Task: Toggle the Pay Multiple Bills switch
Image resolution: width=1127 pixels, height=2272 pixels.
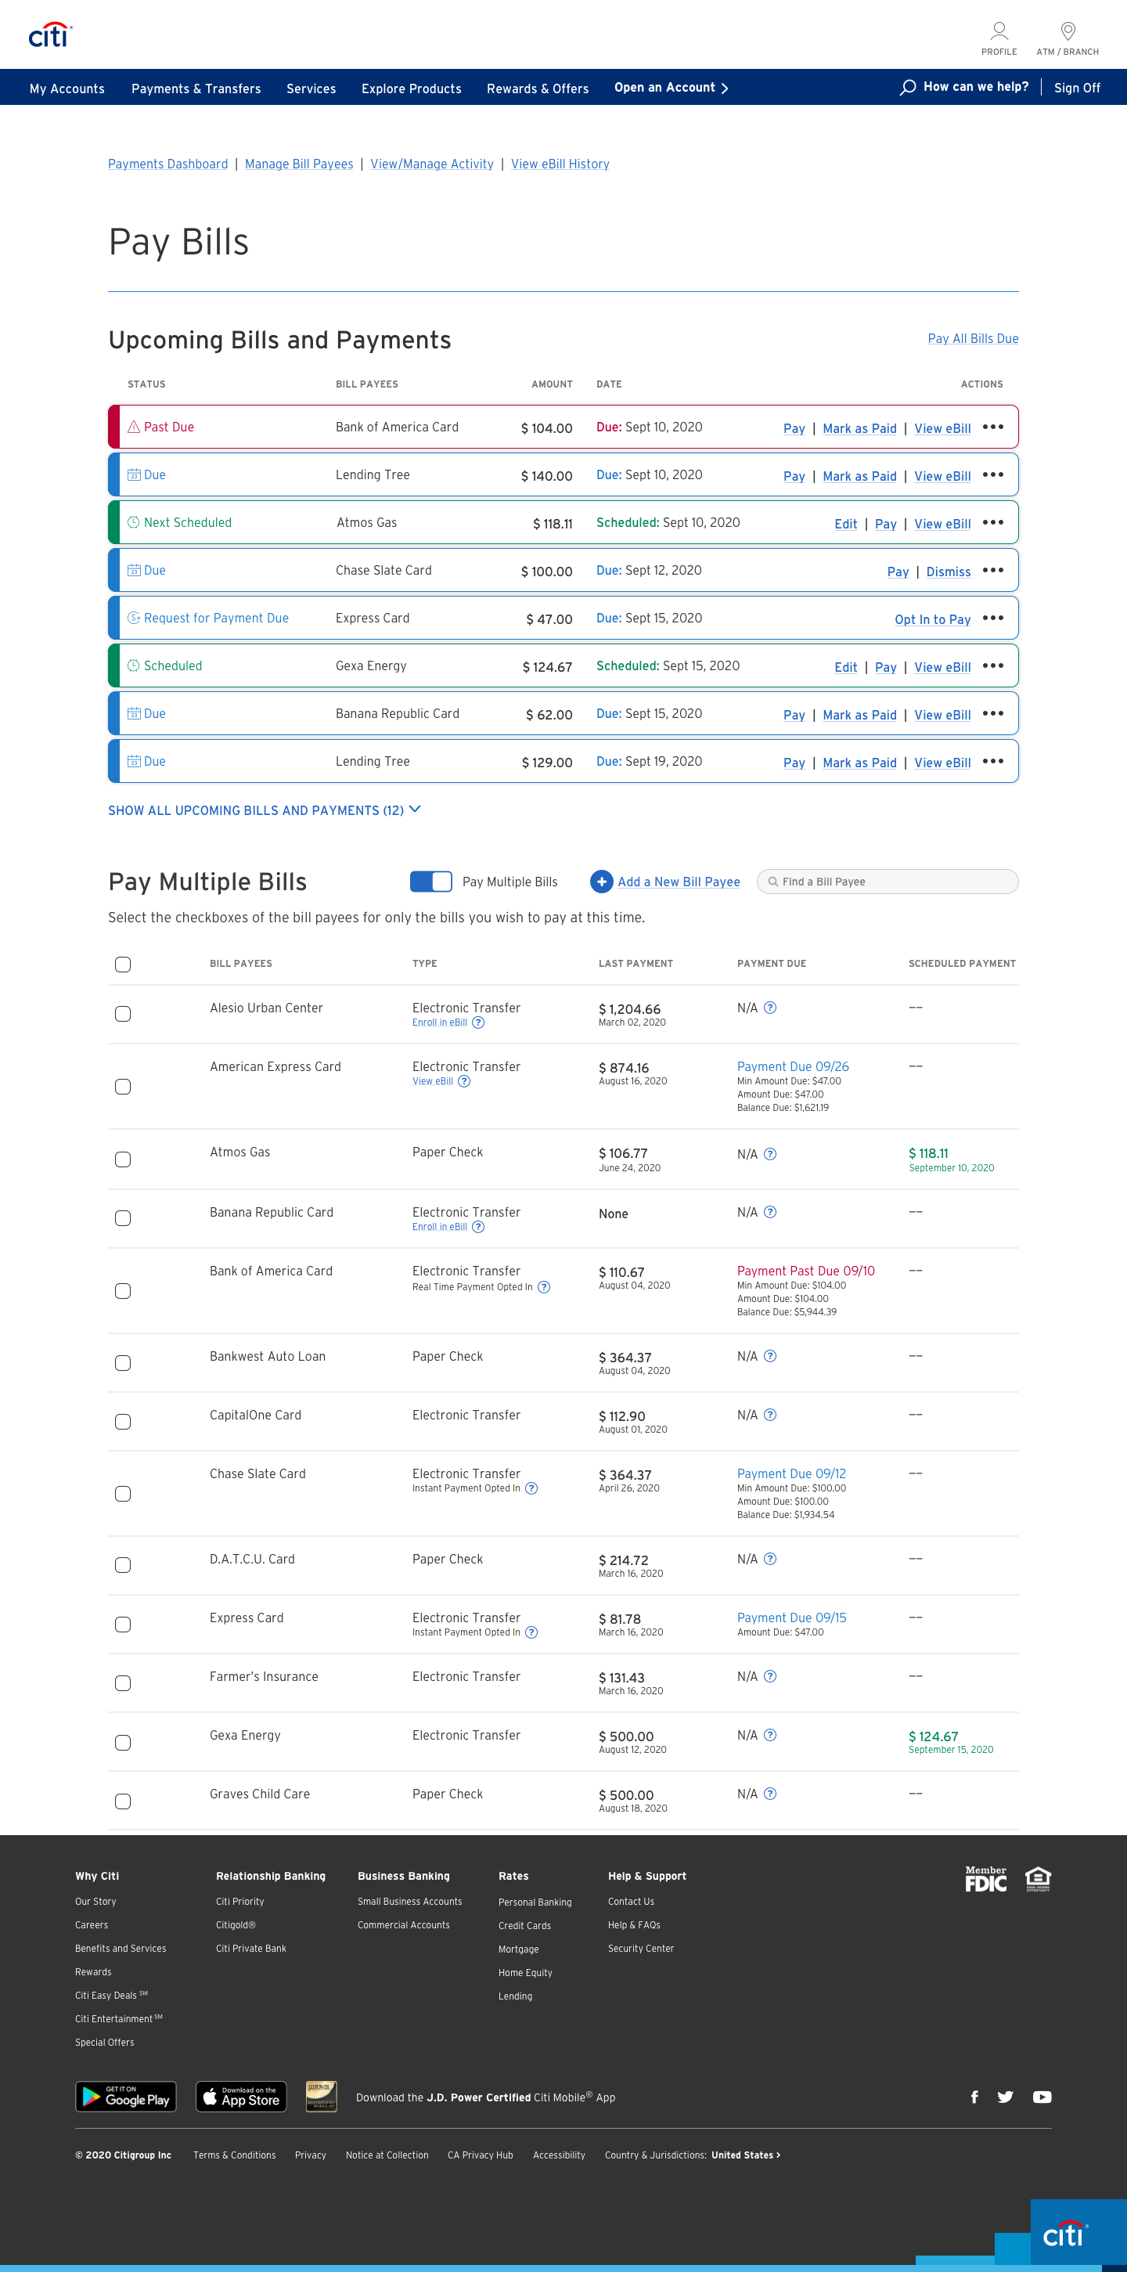Action: pos(431,881)
